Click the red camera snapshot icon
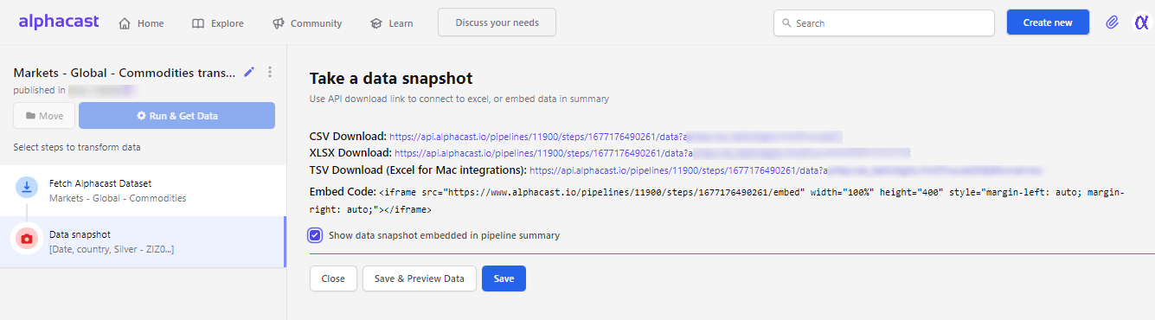Image resolution: width=1155 pixels, height=320 pixels. click(x=27, y=239)
